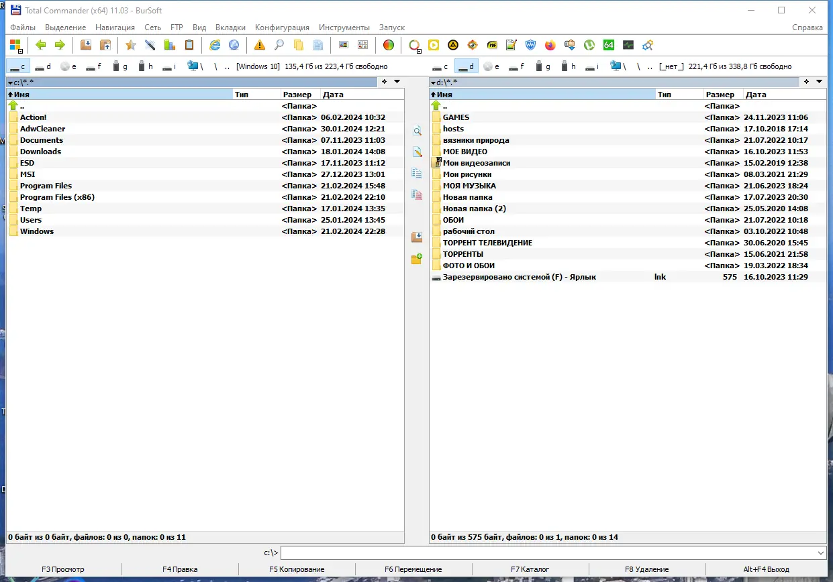The width and height of the screenshot is (833, 582).
Task: Click the green back navigation arrow
Action: tap(41, 45)
